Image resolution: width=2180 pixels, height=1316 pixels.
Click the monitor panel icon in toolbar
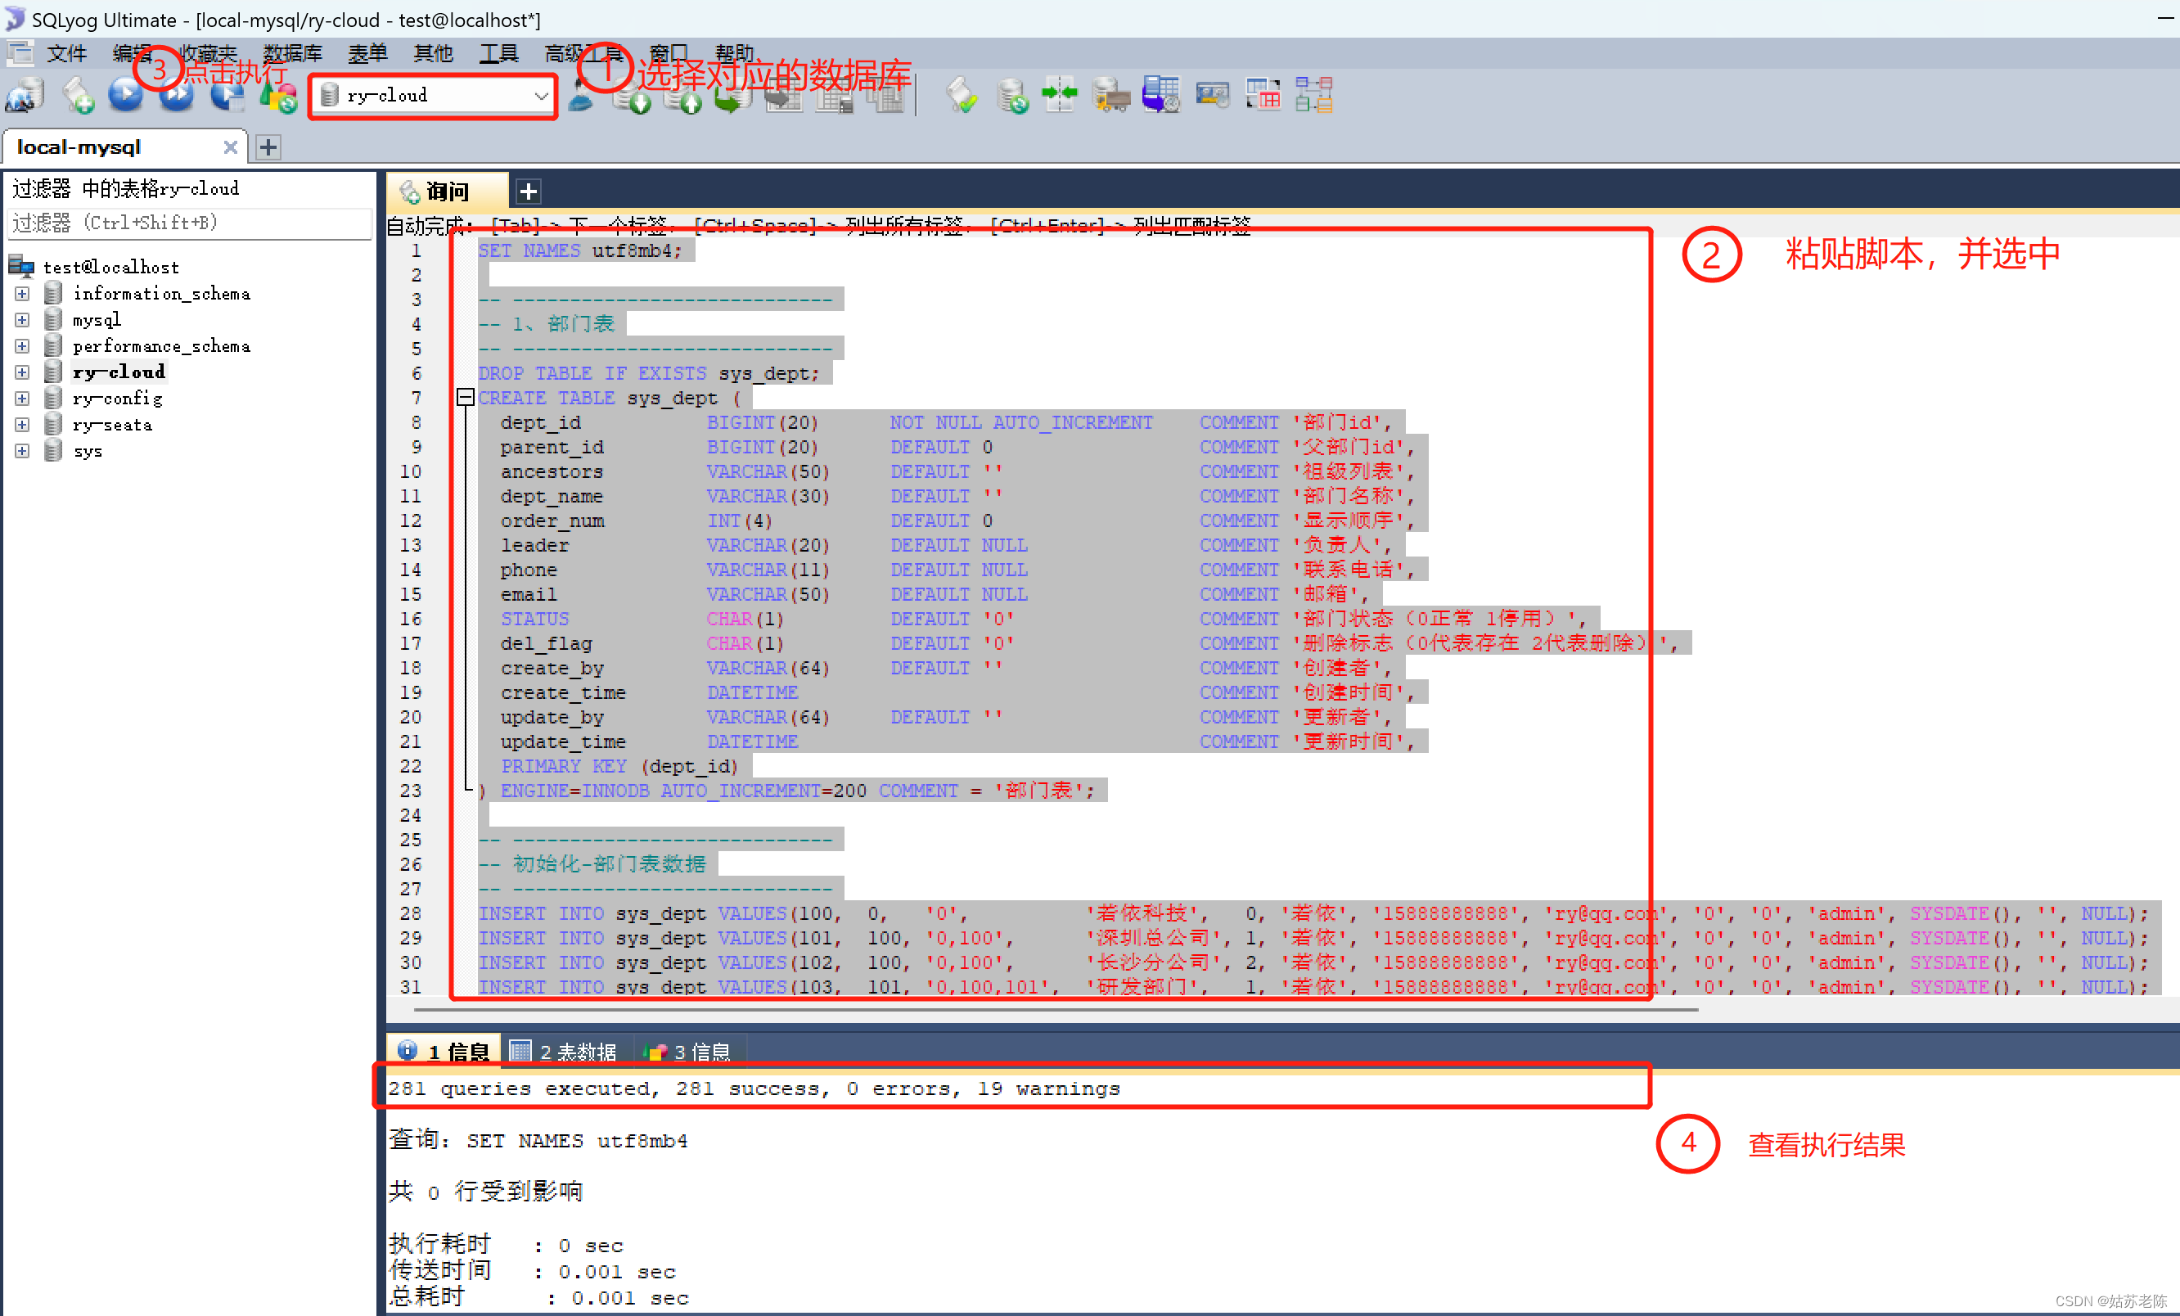click(x=1212, y=95)
